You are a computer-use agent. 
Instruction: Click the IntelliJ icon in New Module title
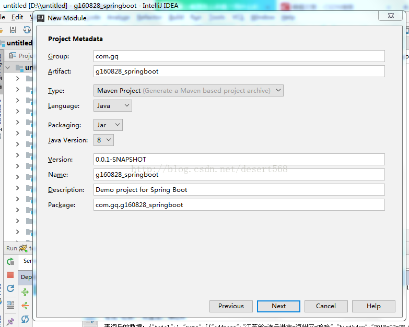(41, 18)
